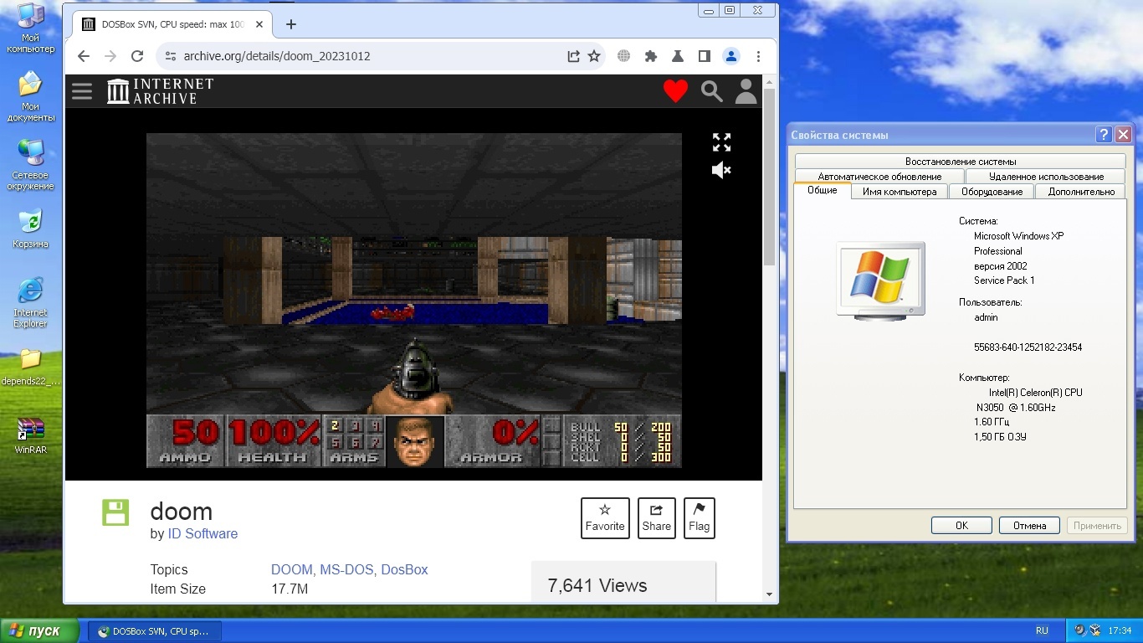Open Chrome extensions puzzle menu
The width and height of the screenshot is (1143, 643).
(x=650, y=56)
